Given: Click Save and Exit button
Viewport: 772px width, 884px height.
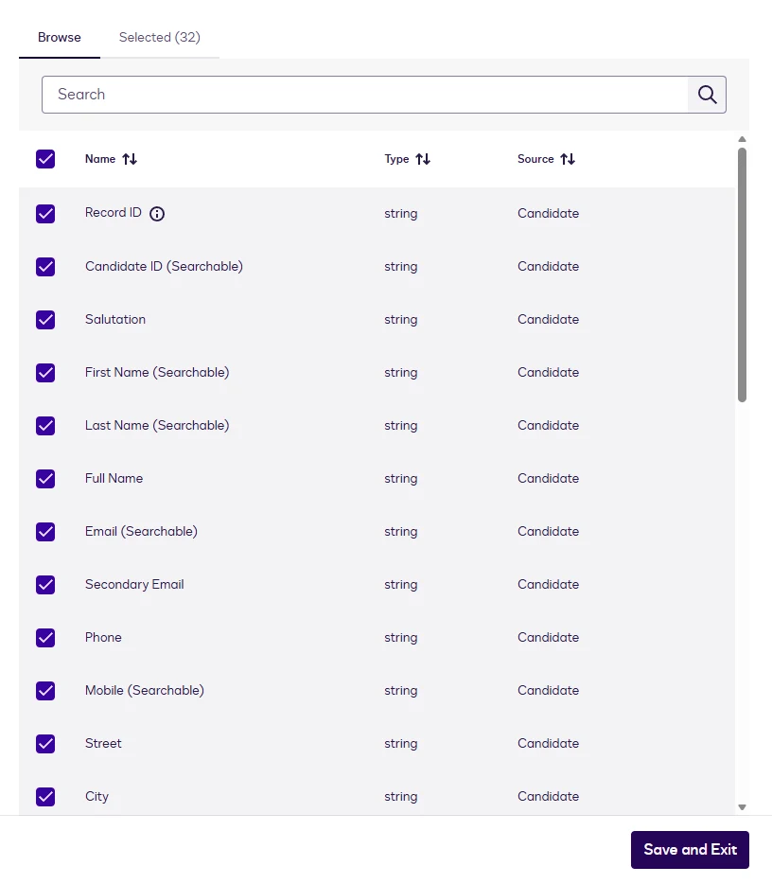Looking at the screenshot, I should click(x=690, y=850).
